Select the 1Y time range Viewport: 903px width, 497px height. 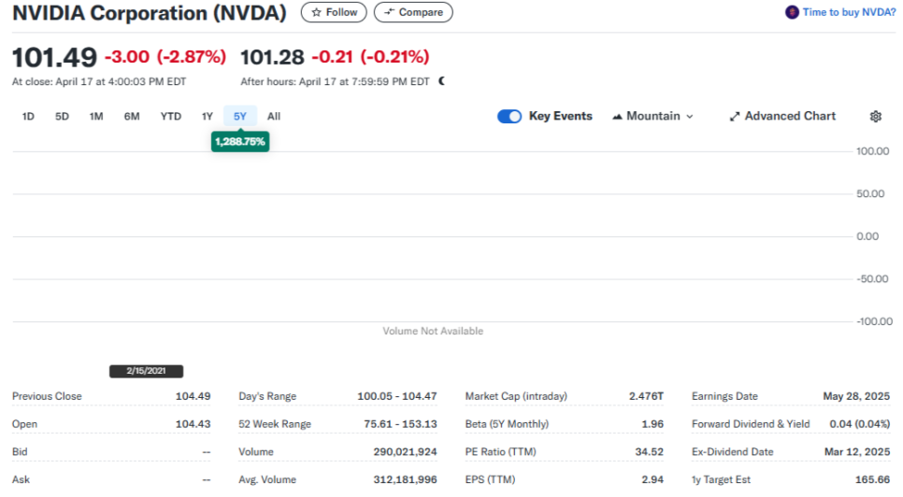[x=208, y=116]
